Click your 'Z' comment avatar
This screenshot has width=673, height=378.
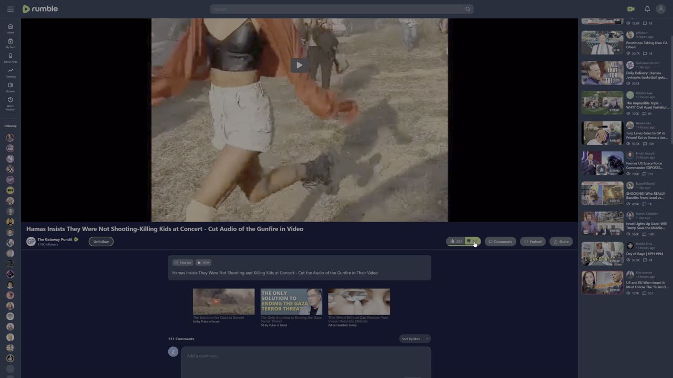click(173, 352)
